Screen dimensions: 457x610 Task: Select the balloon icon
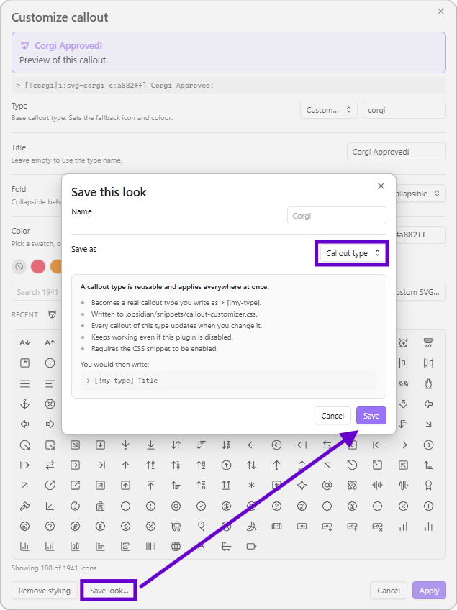pos(202,526)
